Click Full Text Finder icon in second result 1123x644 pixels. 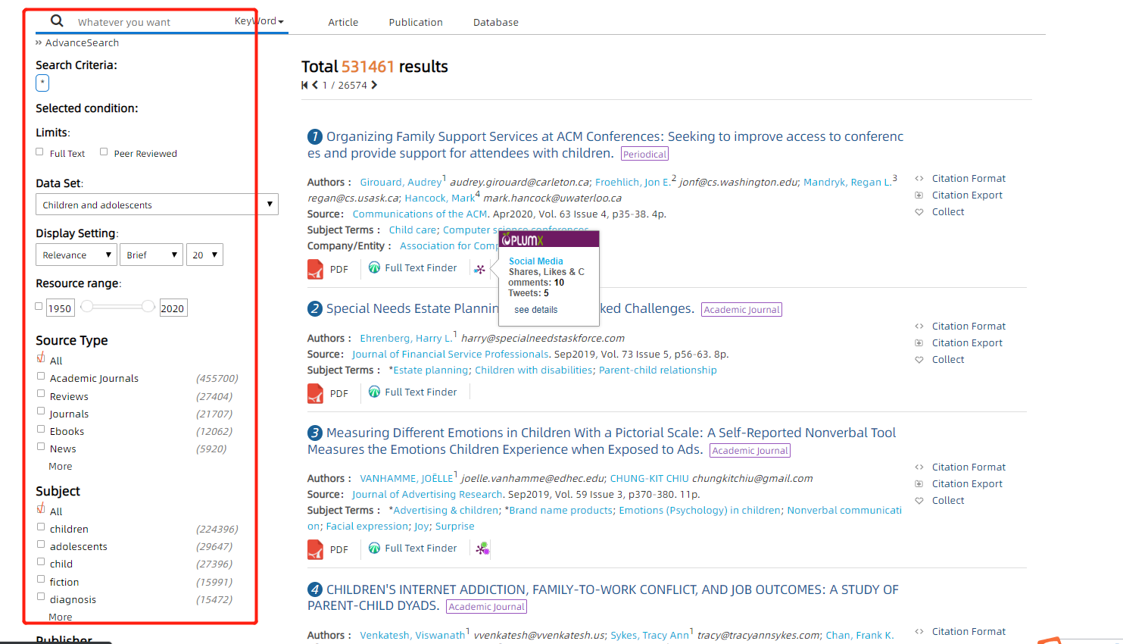pos(374,392)
